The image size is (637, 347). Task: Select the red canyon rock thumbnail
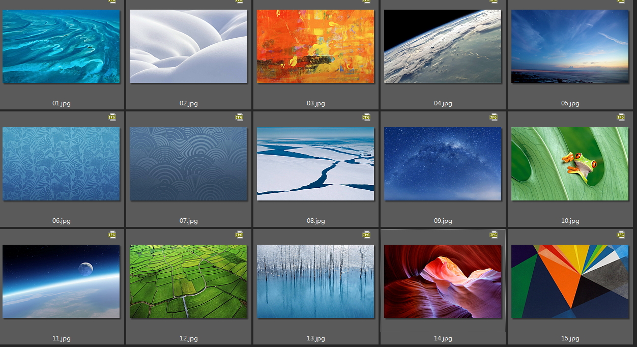click(443, 281)
